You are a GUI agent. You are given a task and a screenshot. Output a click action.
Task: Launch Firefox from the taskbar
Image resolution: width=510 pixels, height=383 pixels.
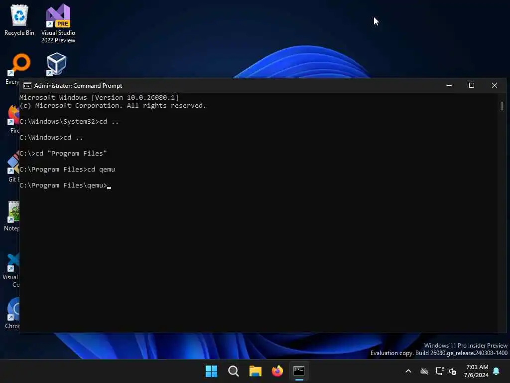(x=277, y=371)
